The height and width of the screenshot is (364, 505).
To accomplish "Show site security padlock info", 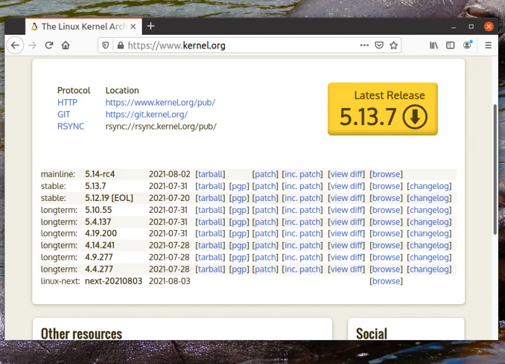I will pos(120,45).
